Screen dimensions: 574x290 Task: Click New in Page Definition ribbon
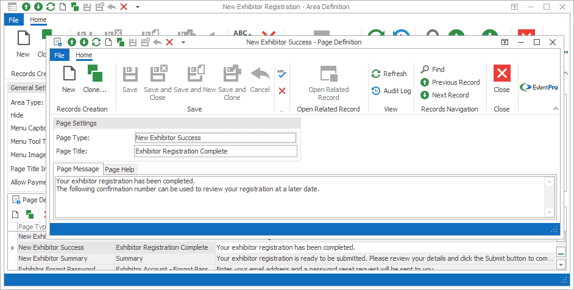tap(68, 79)
